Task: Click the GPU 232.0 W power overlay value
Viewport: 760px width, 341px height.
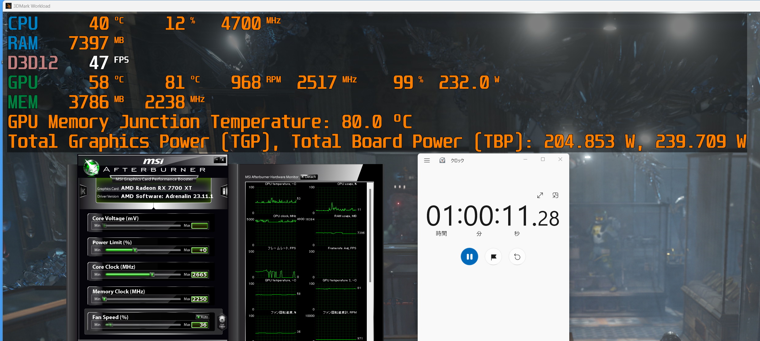Action: [469, 82]
